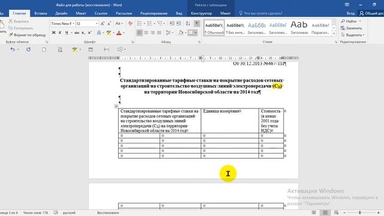The height and width of the screenshot is (216, 384).
Task: Toggle italic formatting (К)
Action: point(60,32)
